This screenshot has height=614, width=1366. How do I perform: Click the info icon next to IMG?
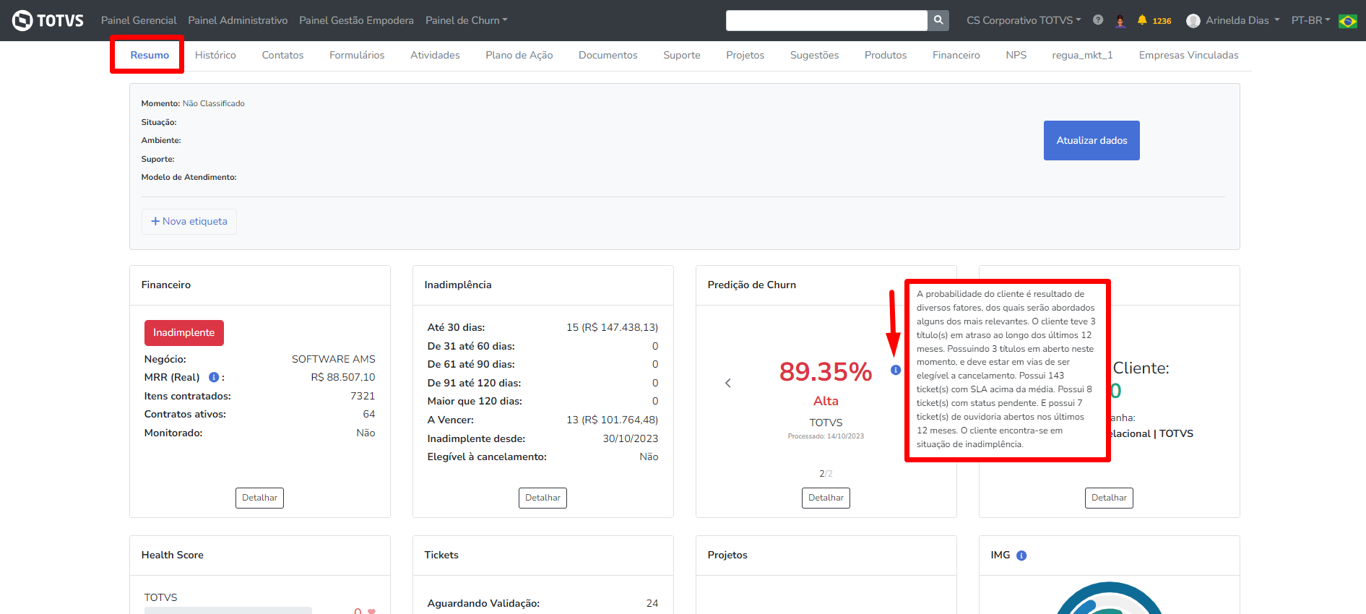(x=1021, y=555)
